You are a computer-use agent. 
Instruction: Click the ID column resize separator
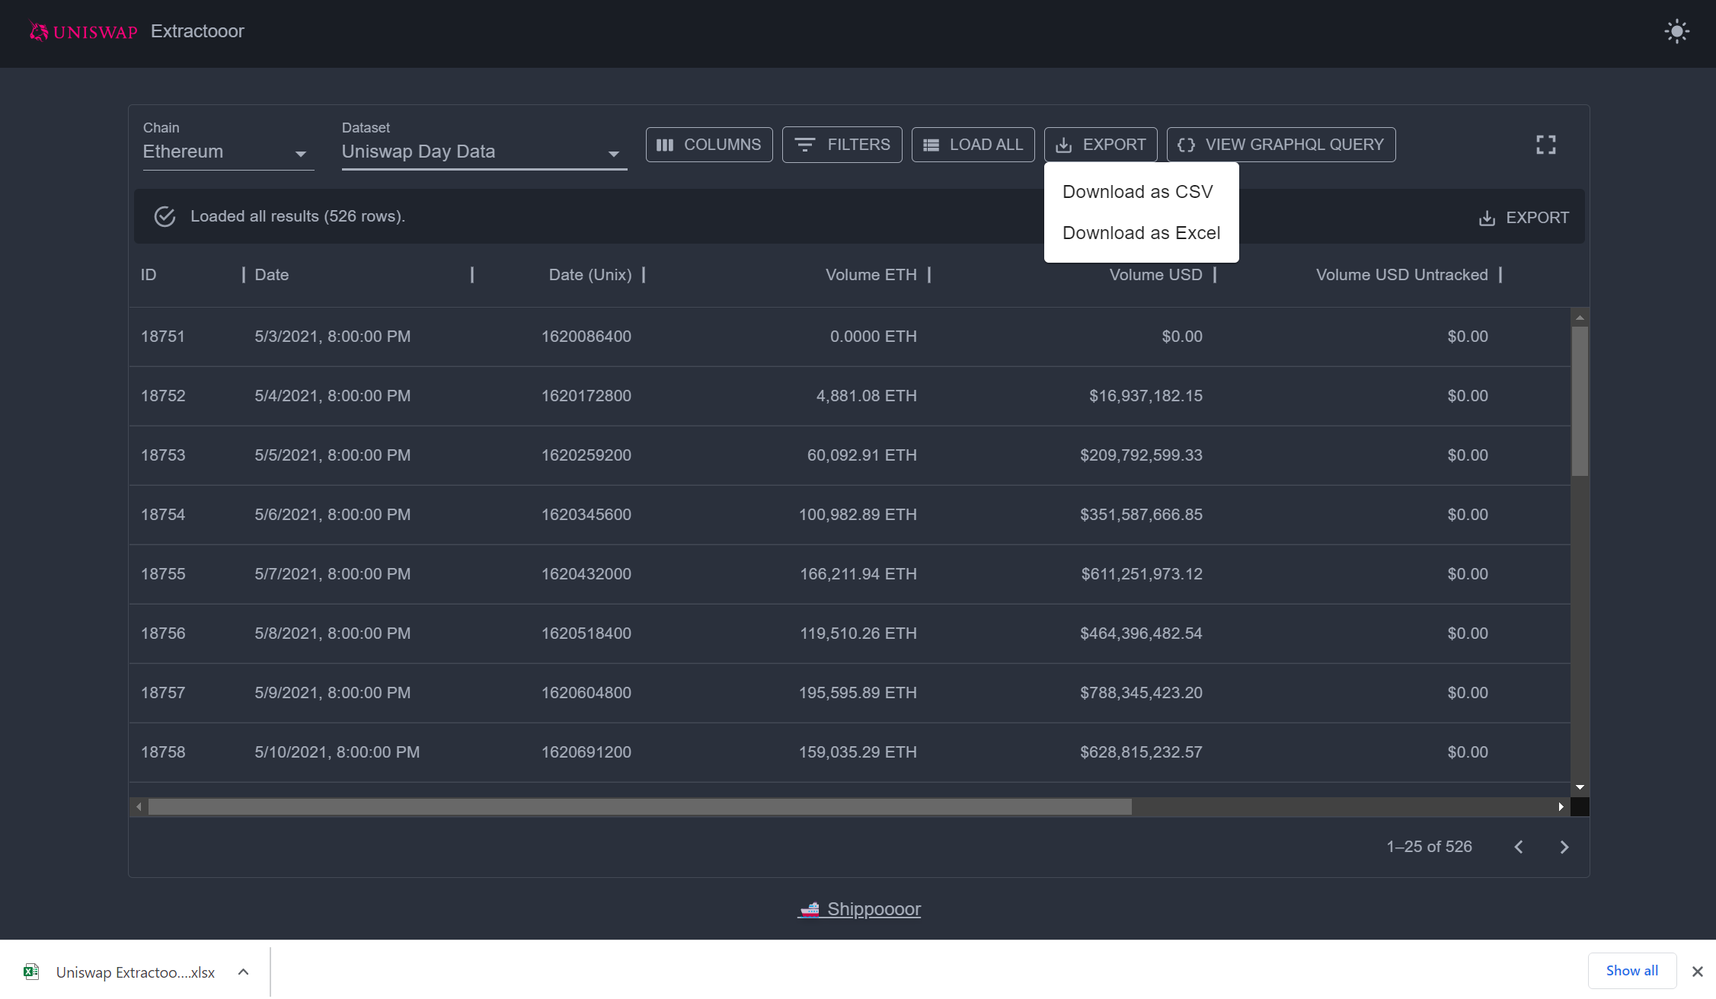(244, 275)
